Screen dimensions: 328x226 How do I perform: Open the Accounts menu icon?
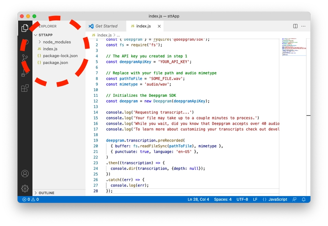tap(25, 173)
